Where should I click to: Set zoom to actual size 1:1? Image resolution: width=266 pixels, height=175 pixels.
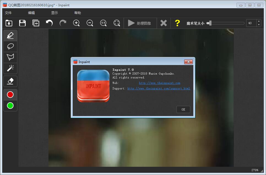click(103, 23)
